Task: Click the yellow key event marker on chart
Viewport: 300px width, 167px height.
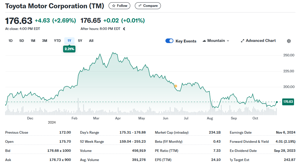Action: [176, 86]
